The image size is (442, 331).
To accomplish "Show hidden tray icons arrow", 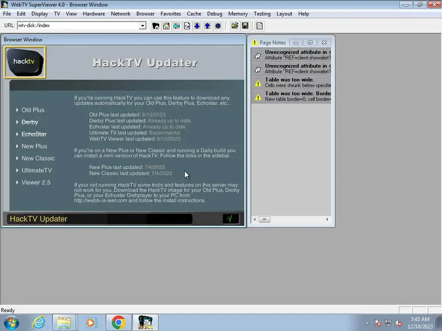I will (367, 323).
